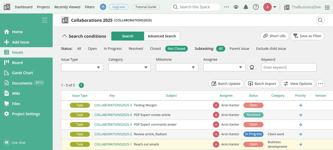333x150 pixels.
Task: Go to Dashboard in top navigation
Action: [x=24, y=7]
